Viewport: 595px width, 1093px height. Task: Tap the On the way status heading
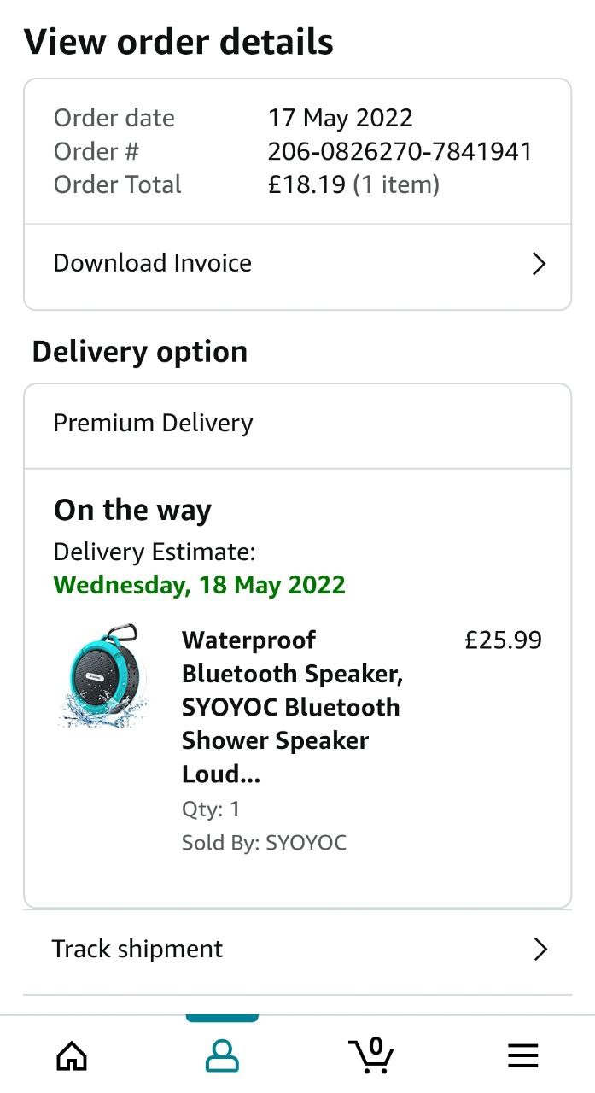tap(132, 511)
